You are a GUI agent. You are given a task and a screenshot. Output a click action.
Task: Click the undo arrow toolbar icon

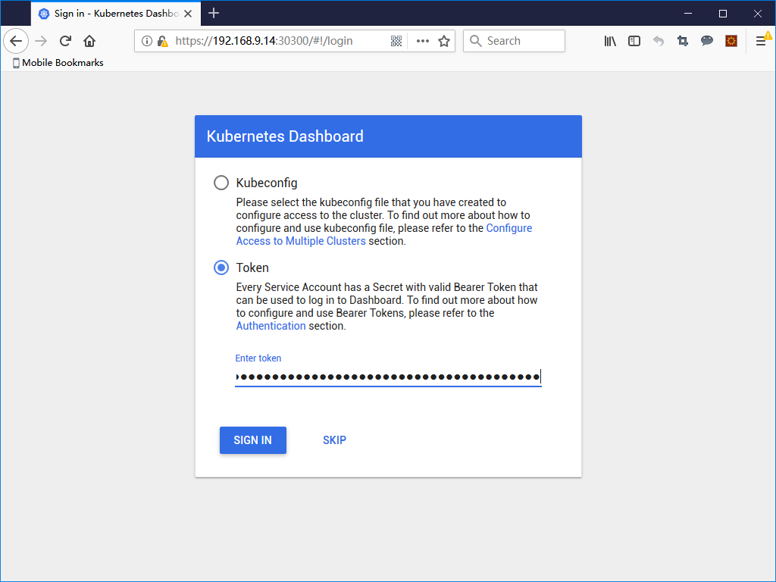(659, 41)
